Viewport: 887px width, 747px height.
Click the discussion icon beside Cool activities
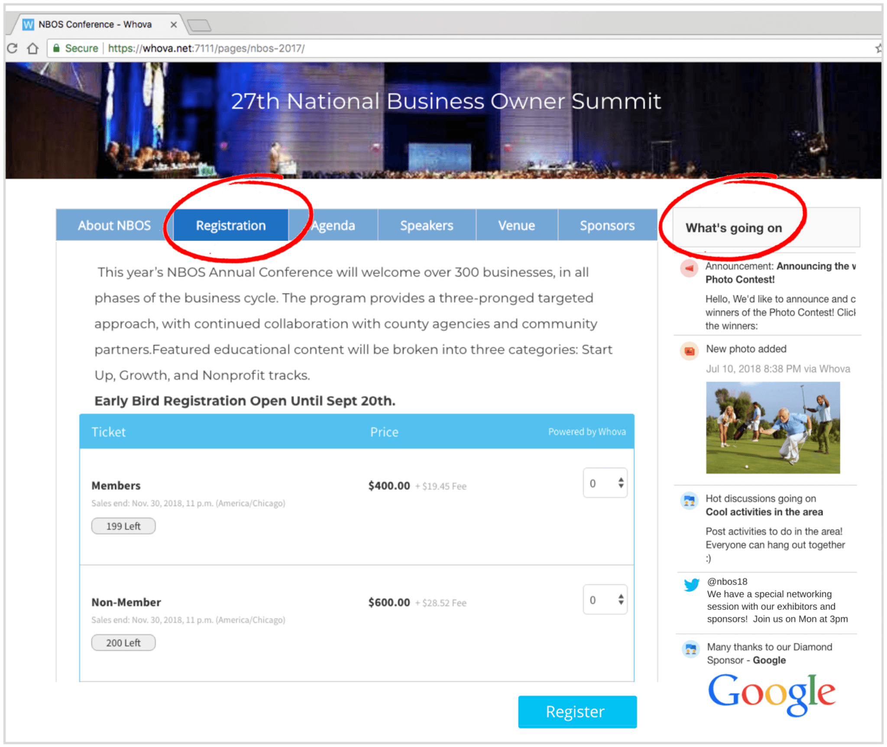(x=690, y=501)
